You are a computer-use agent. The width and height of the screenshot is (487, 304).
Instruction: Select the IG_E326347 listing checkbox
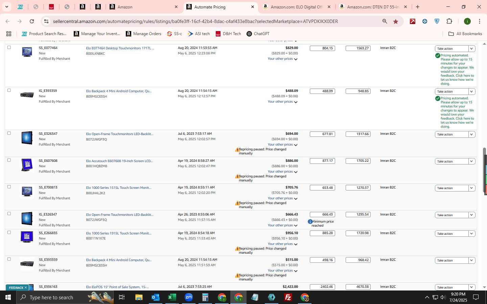pos(9,213)
